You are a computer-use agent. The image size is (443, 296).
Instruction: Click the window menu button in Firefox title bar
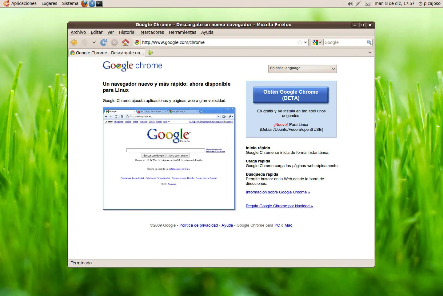point(72,25)
